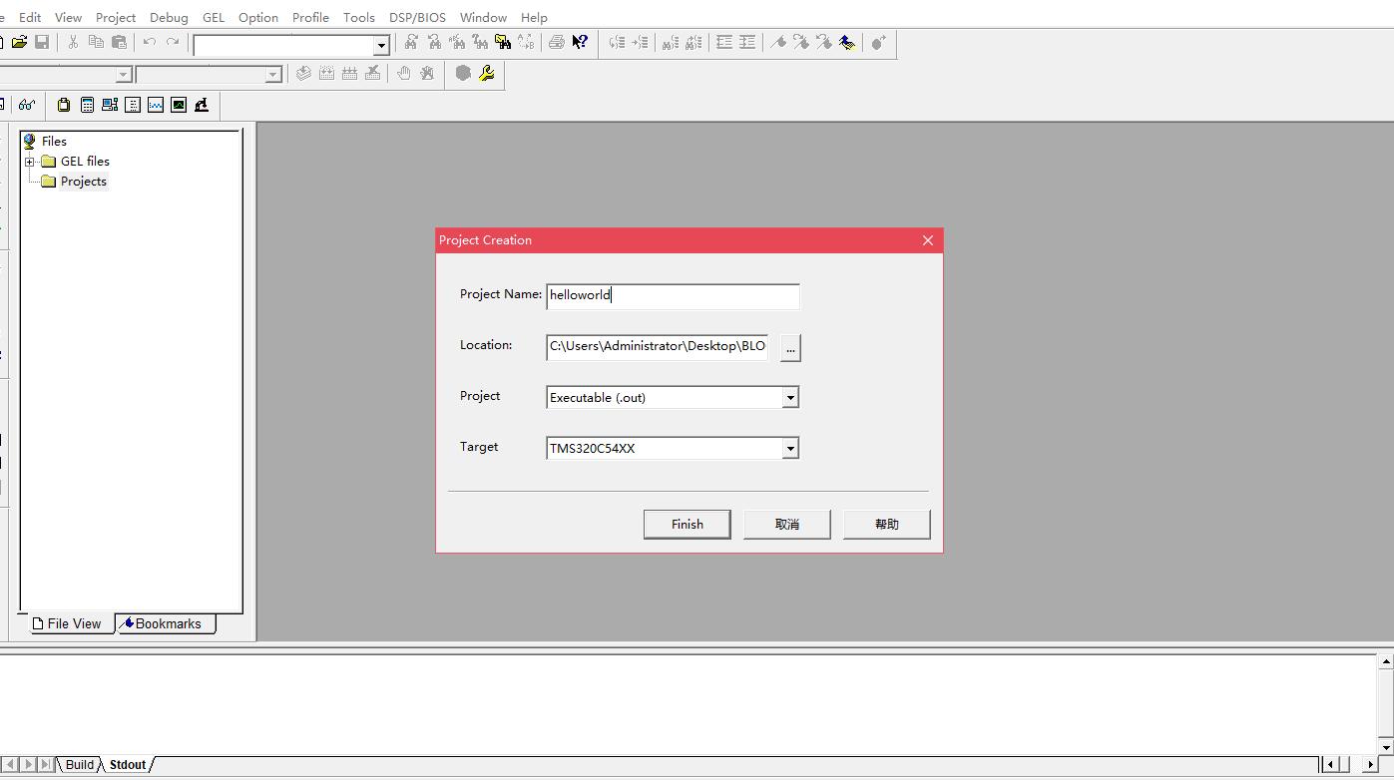This screenshot has height=780, width=1394.
Task: Click the calculator-style toolbar icon
Action: pyautogui.click(x=87, y=105)
